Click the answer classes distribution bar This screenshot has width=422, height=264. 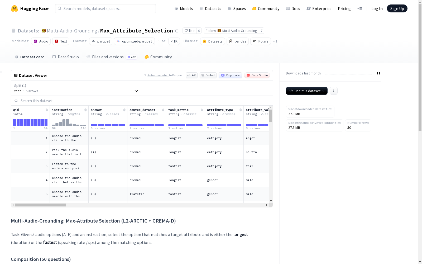tap(108, 125)
